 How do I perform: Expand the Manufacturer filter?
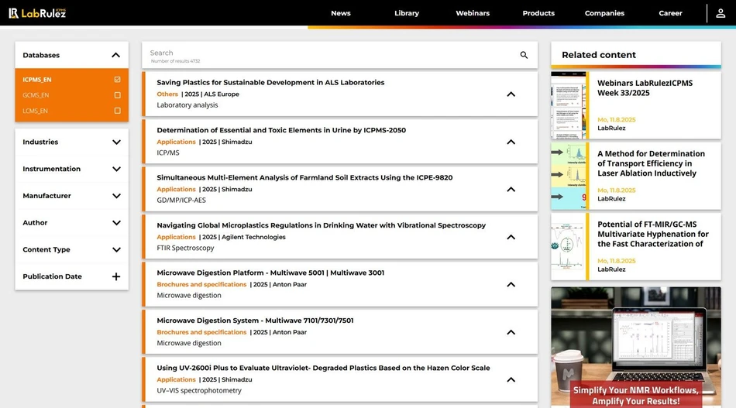(116, 196)
